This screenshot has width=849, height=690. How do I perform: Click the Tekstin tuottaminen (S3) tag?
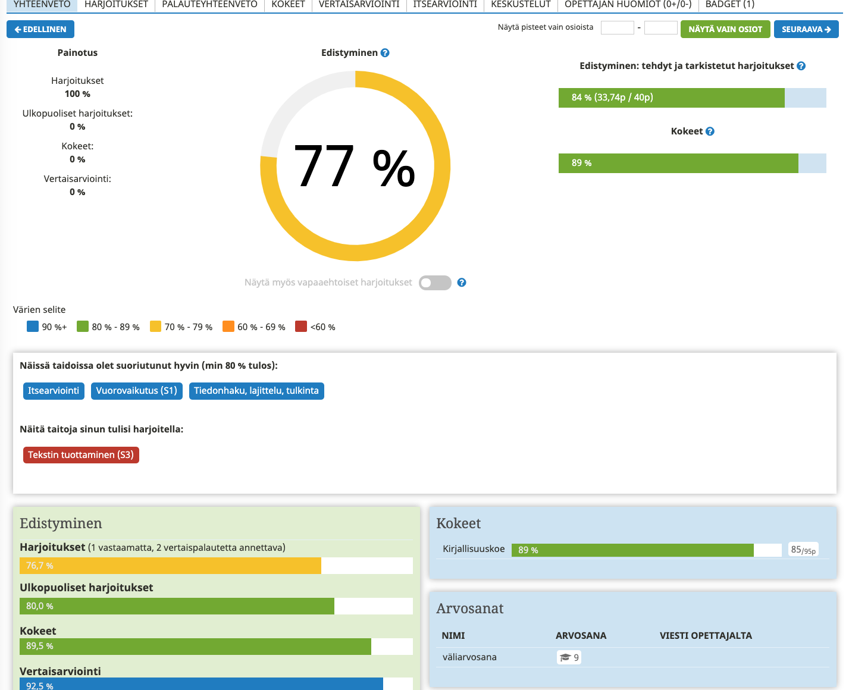tap(81, 455)
